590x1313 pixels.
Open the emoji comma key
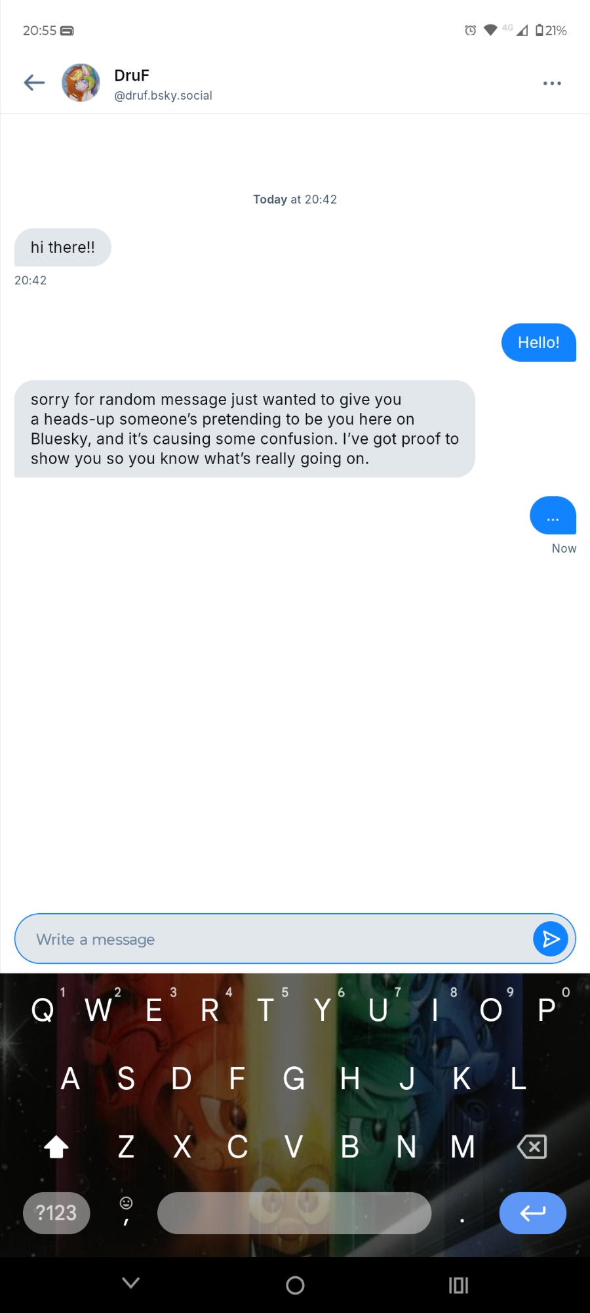[126, 1211]
